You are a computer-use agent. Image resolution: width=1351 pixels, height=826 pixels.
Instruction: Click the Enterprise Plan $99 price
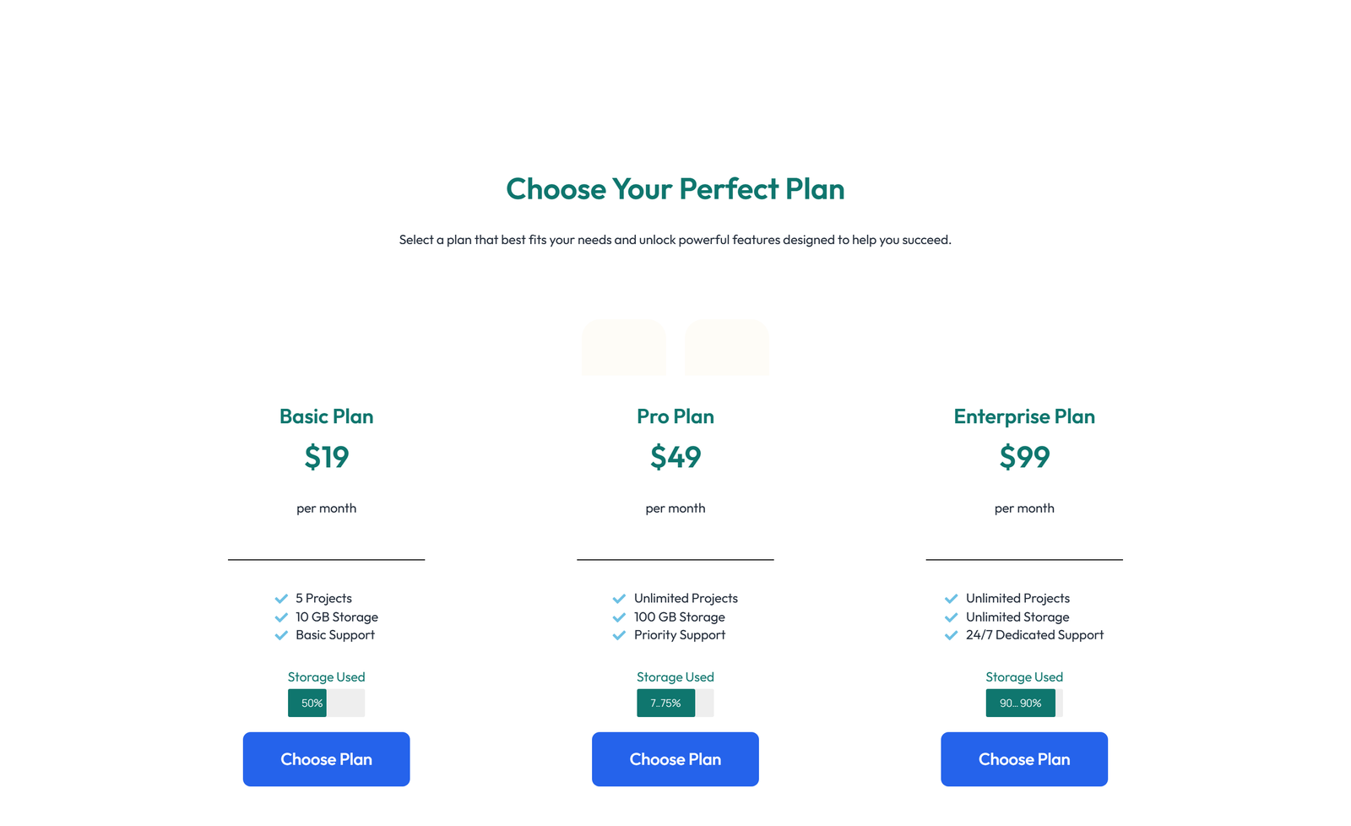1024,457
